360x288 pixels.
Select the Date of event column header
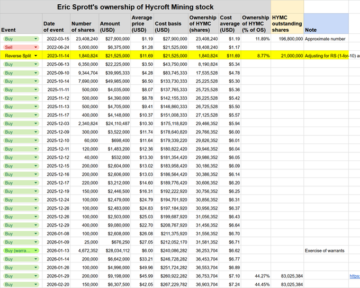56,24
